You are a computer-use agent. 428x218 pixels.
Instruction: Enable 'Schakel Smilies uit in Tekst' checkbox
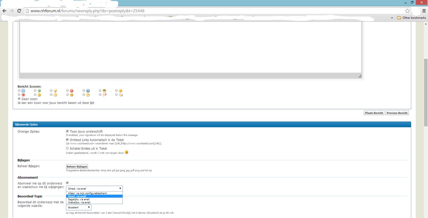click(x=67, y=148)
